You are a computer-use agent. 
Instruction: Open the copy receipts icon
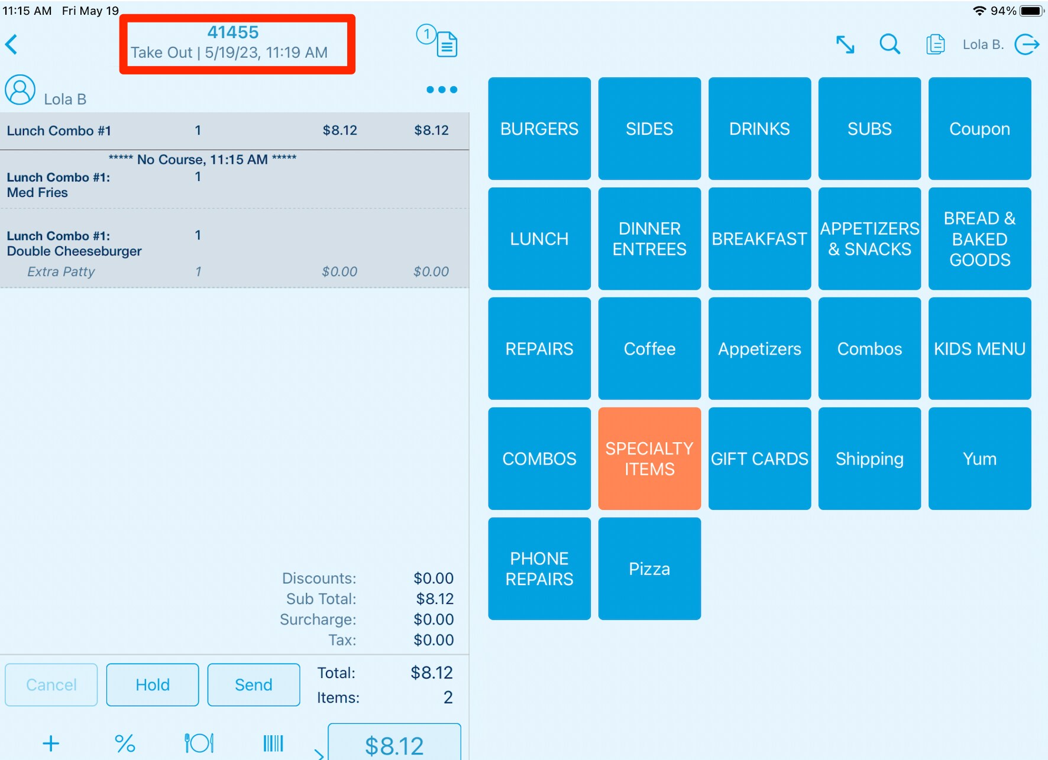click(x=935, y=44)
